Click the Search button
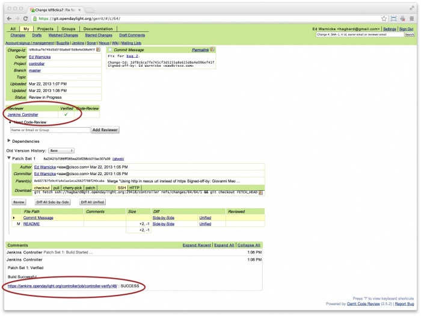421x316 pixels. click(x=410, y=34)
